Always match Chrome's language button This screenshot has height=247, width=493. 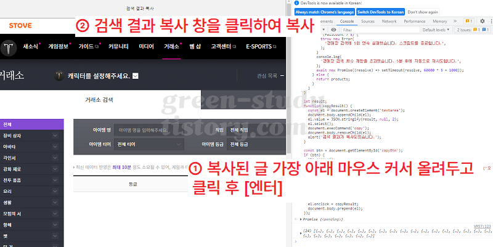pyautogui.click(x=325, y=12)
